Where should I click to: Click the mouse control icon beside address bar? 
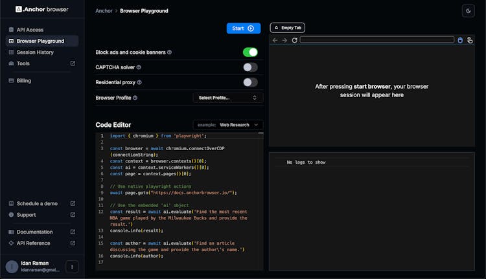coord(460,40)
